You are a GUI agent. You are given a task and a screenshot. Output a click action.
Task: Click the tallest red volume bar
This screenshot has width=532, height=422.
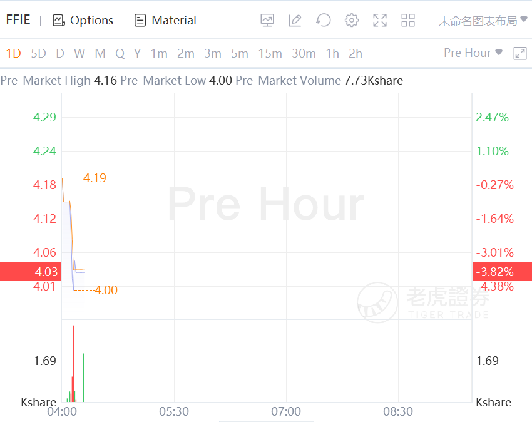click(73, 363)
